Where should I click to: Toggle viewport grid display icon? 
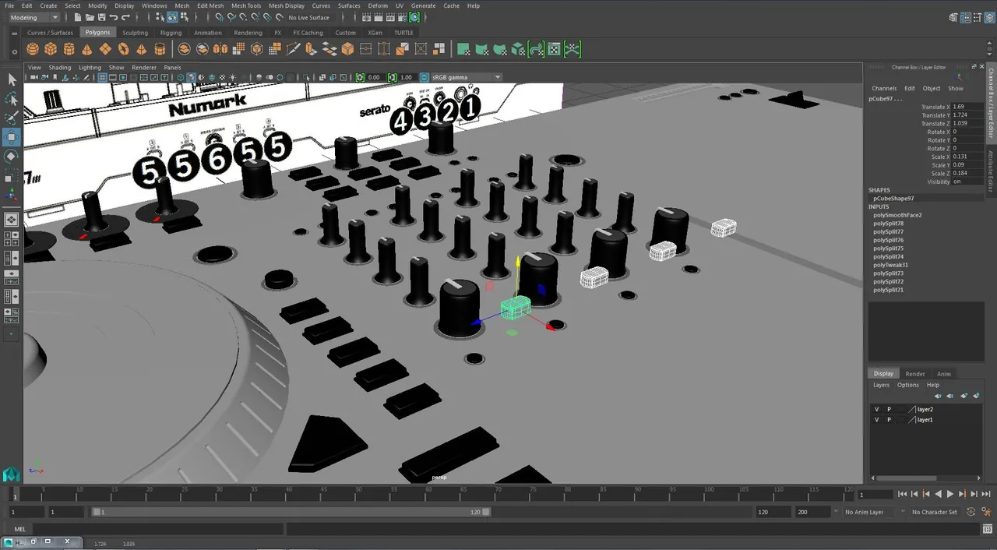(x=102, y=77)
